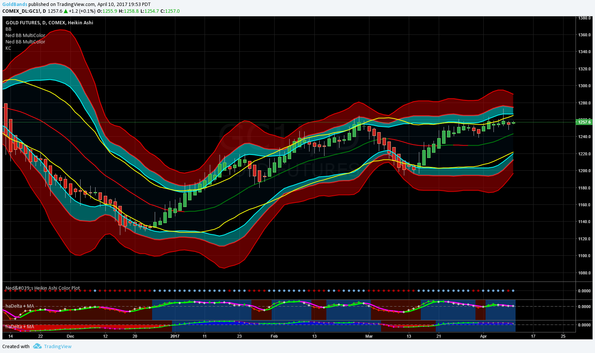This screenshot has width=595, height=353.
Task: Click the '23' date label on the time axis
Action: [239, 336]
